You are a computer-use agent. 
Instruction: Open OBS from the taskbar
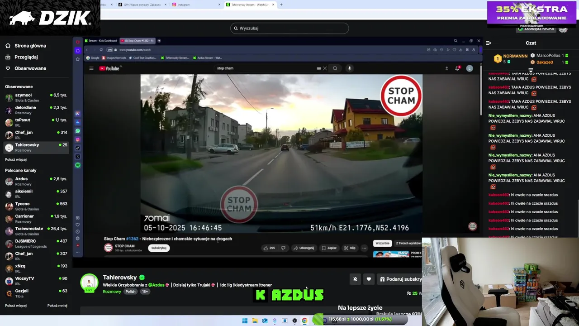point(294,321)
